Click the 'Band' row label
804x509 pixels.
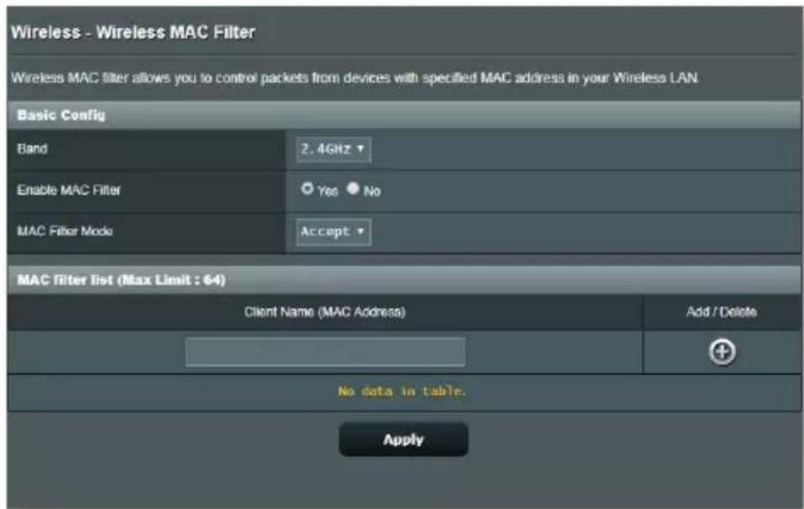pos(33,149)
